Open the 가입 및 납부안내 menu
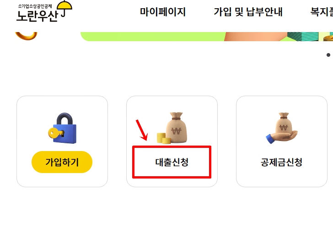The height and width of the screenshot is (233, 333). pyautogui.click(x=248, y=12)
